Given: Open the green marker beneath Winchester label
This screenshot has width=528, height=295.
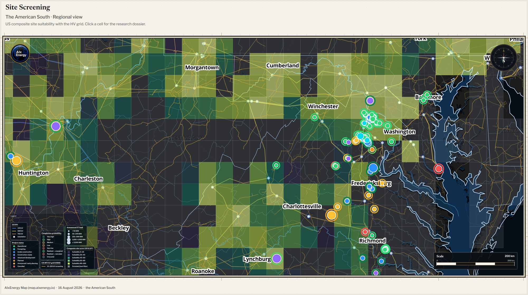Looking at the screenshot, I should coord(314,117).
